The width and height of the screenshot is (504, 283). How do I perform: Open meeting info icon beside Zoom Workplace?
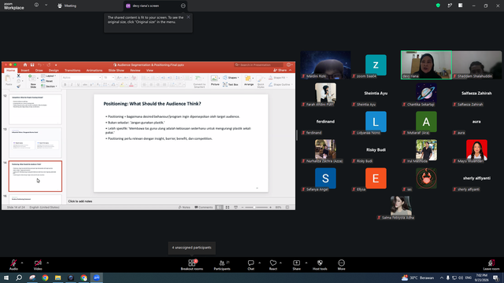[x=36, y=5]
